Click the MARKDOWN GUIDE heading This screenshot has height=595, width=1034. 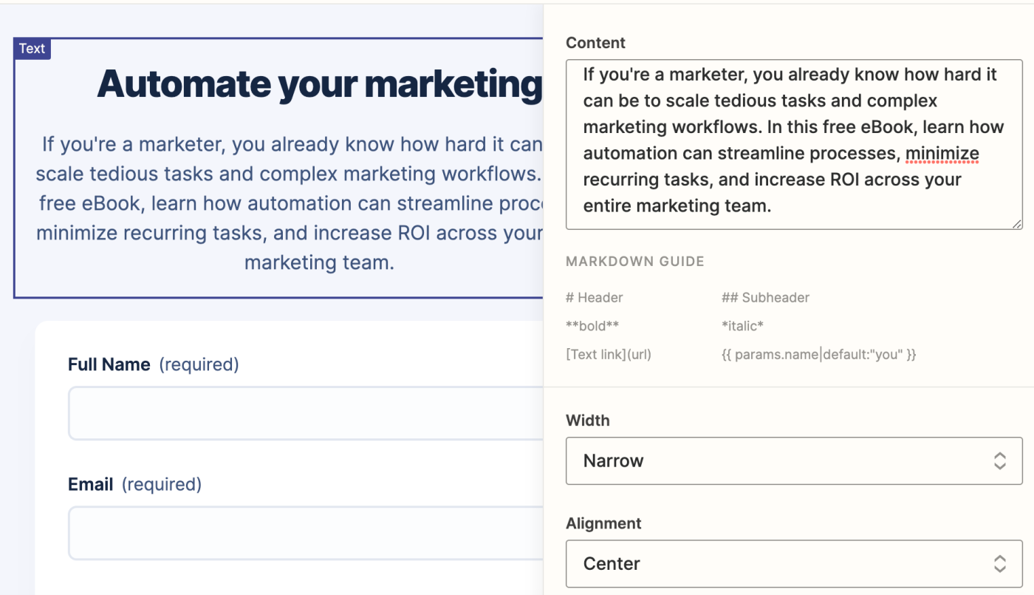click(x=635, y=261)
